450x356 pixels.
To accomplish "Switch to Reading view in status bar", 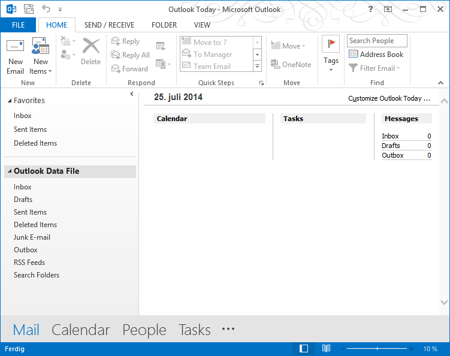I will pos(326,349).
